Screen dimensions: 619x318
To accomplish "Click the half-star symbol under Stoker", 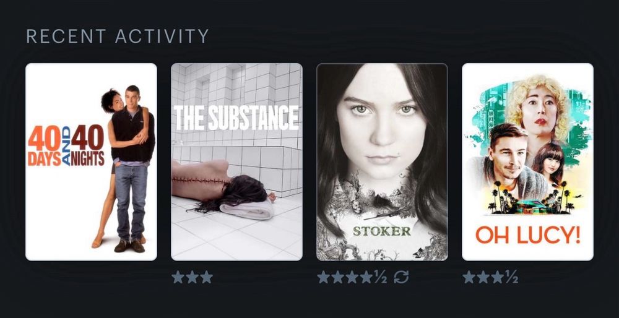I will click(x=380, y=277).
